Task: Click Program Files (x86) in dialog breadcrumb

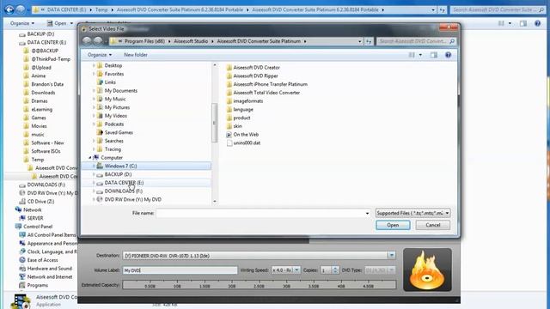Action: tap(144, 41)
